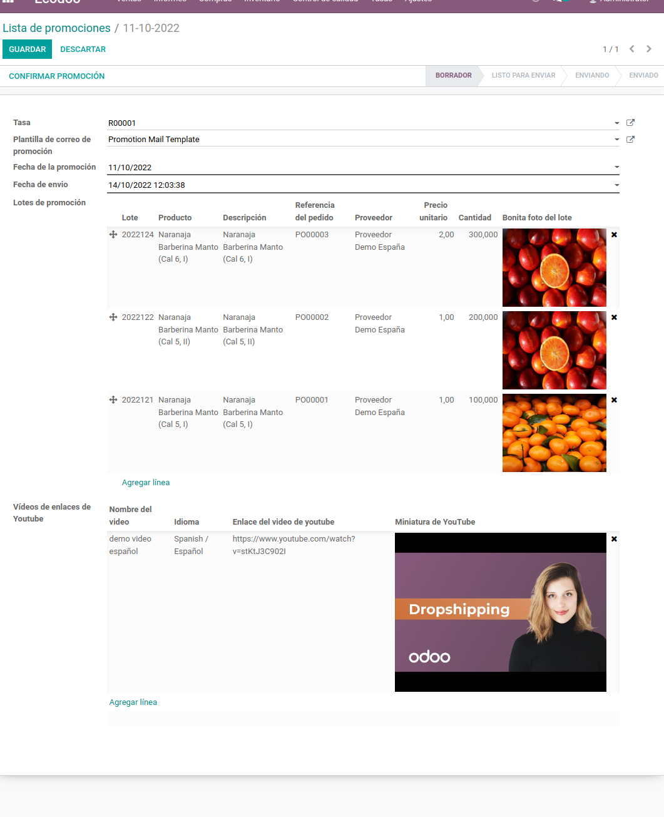This screenshot has height=817, width=664.
Task: Go back to Lista de promociones breadcrumb
Action: point(56,28)
